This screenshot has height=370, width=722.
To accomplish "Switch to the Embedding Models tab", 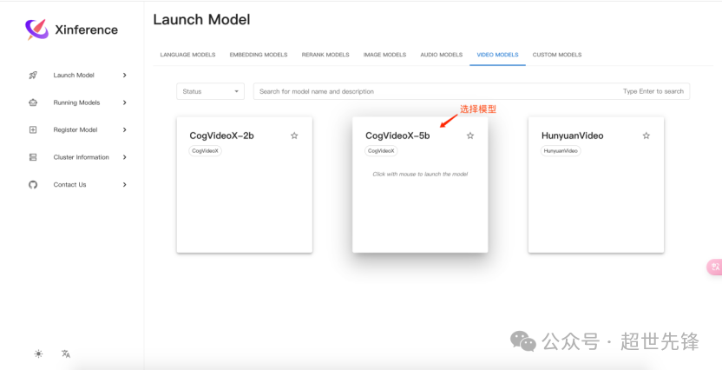I will (259, 55).
